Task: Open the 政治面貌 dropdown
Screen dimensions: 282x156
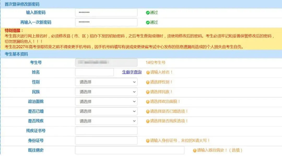Action: click(106, 102)
